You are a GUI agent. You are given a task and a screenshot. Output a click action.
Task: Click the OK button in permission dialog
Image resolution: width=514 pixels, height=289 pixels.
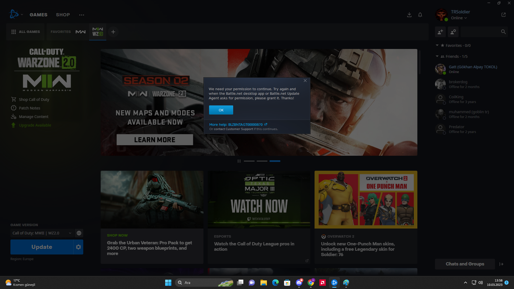pyautogui.click(x=221, y=110)
